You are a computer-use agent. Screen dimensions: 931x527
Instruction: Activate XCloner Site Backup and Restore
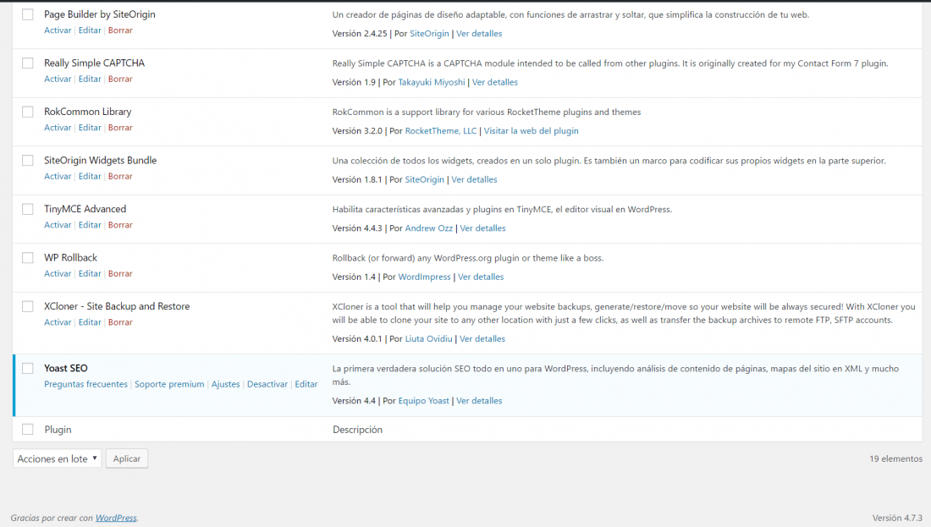pos(58,322)
